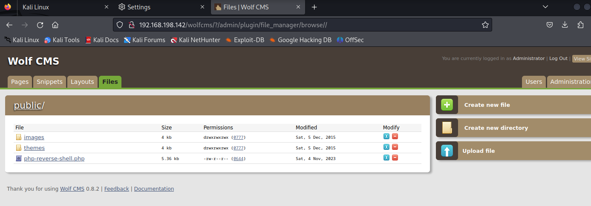Click the rename icon for images folder

(x=386, y=137)
